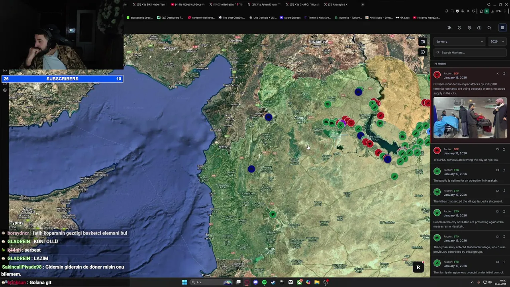Screen dimensions: 510x287
Task: Select the event about public calling for Hasakah operation
Action: tap(469, 175)
